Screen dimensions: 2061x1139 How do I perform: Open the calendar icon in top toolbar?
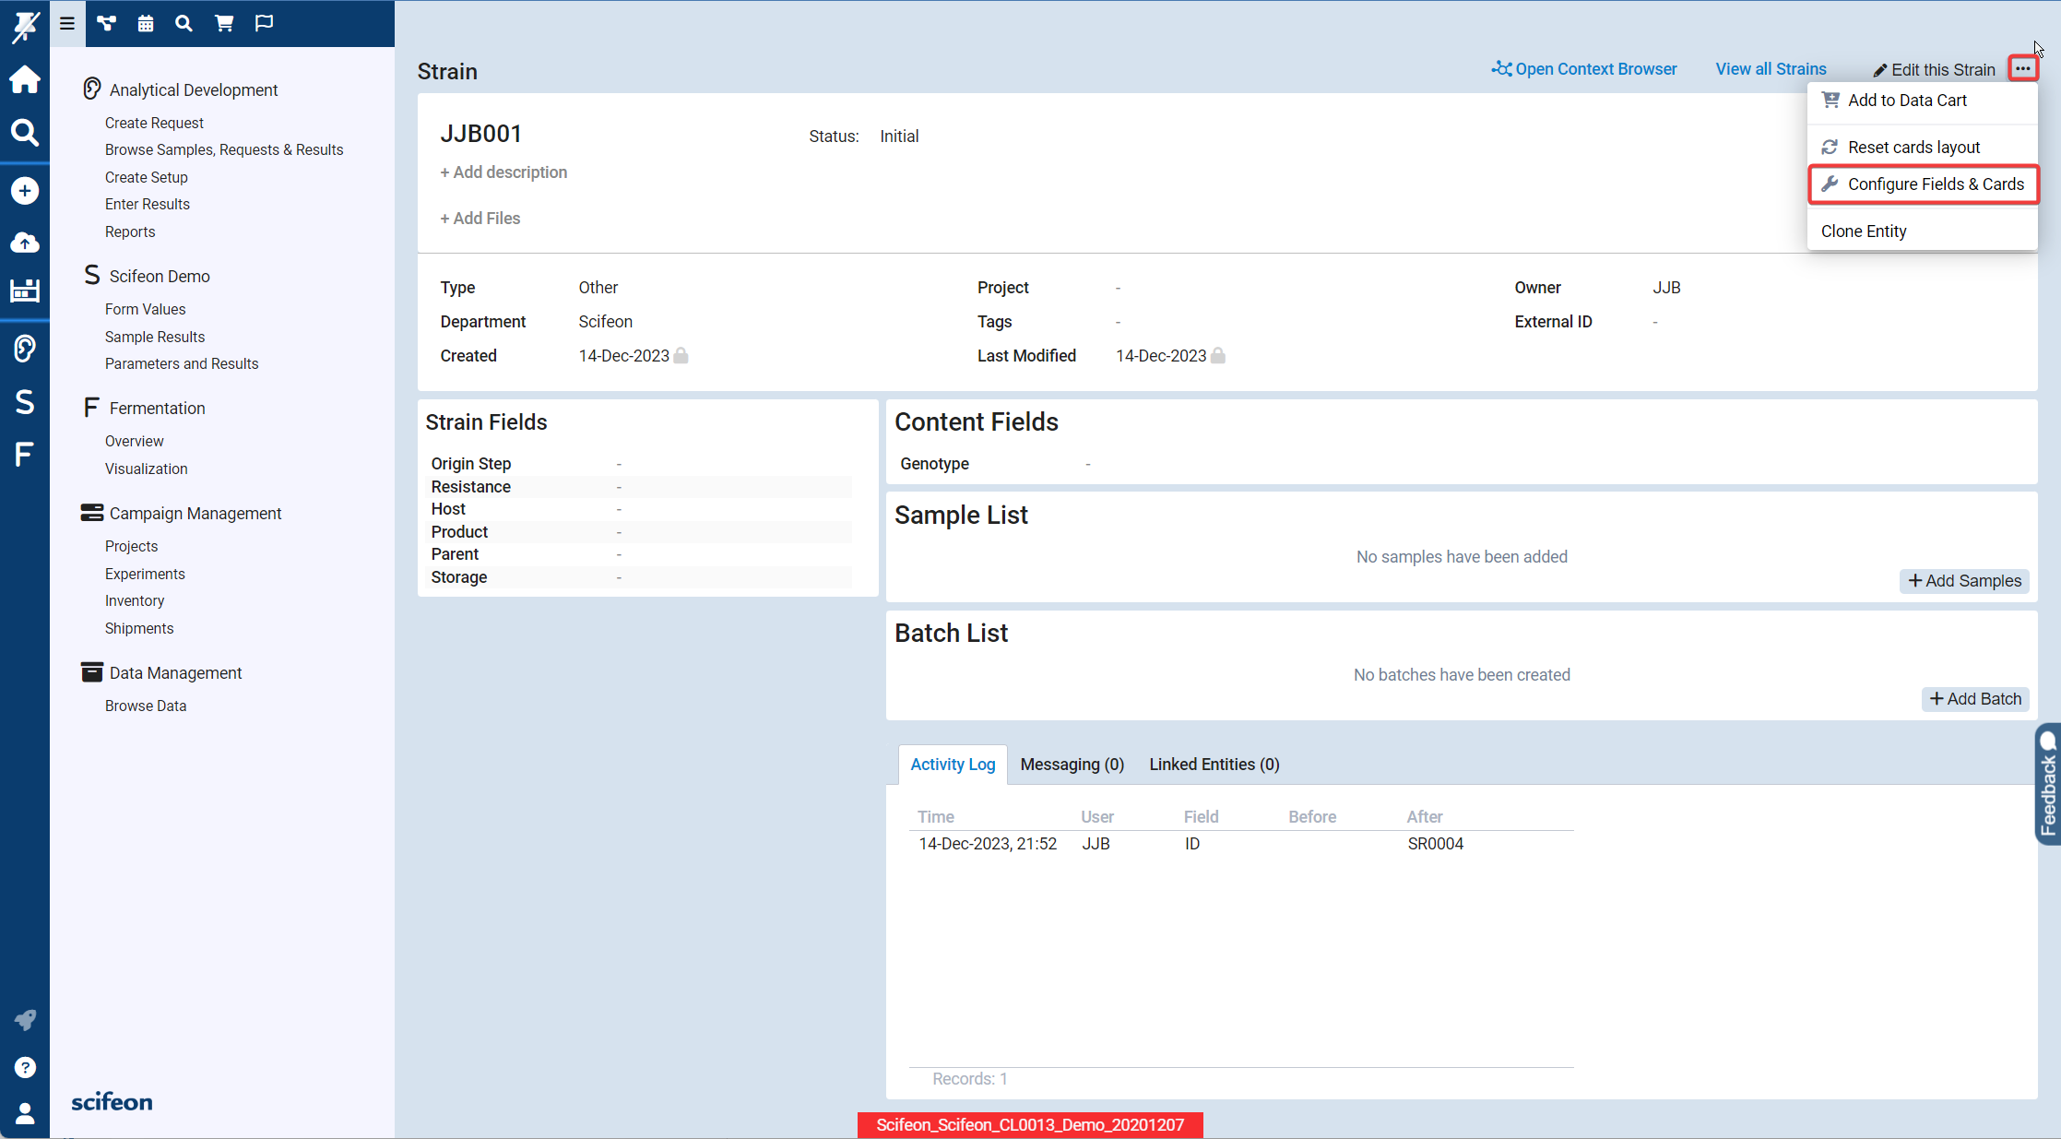coord(146,23)
